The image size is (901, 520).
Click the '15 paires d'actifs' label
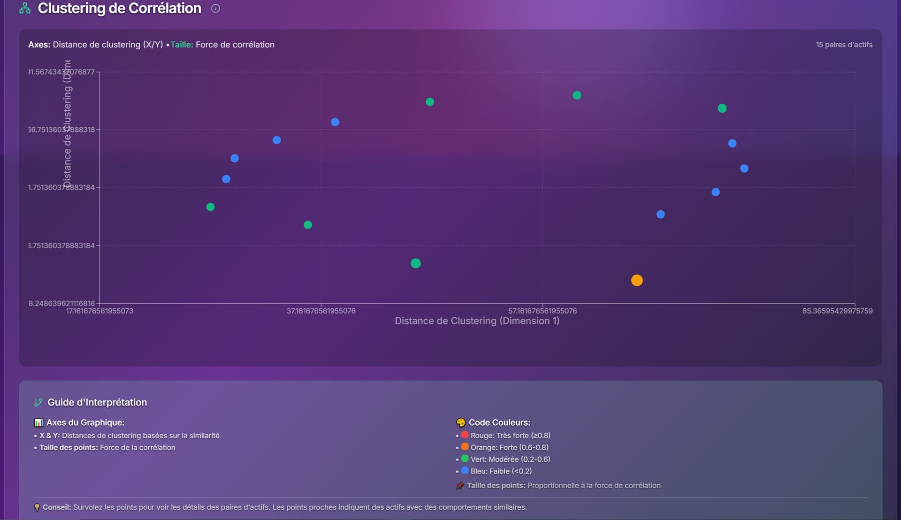point(844,45)
